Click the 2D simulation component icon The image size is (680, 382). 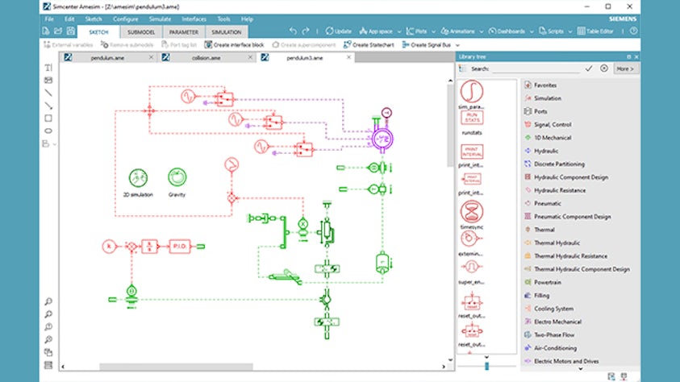click(138, 177)
